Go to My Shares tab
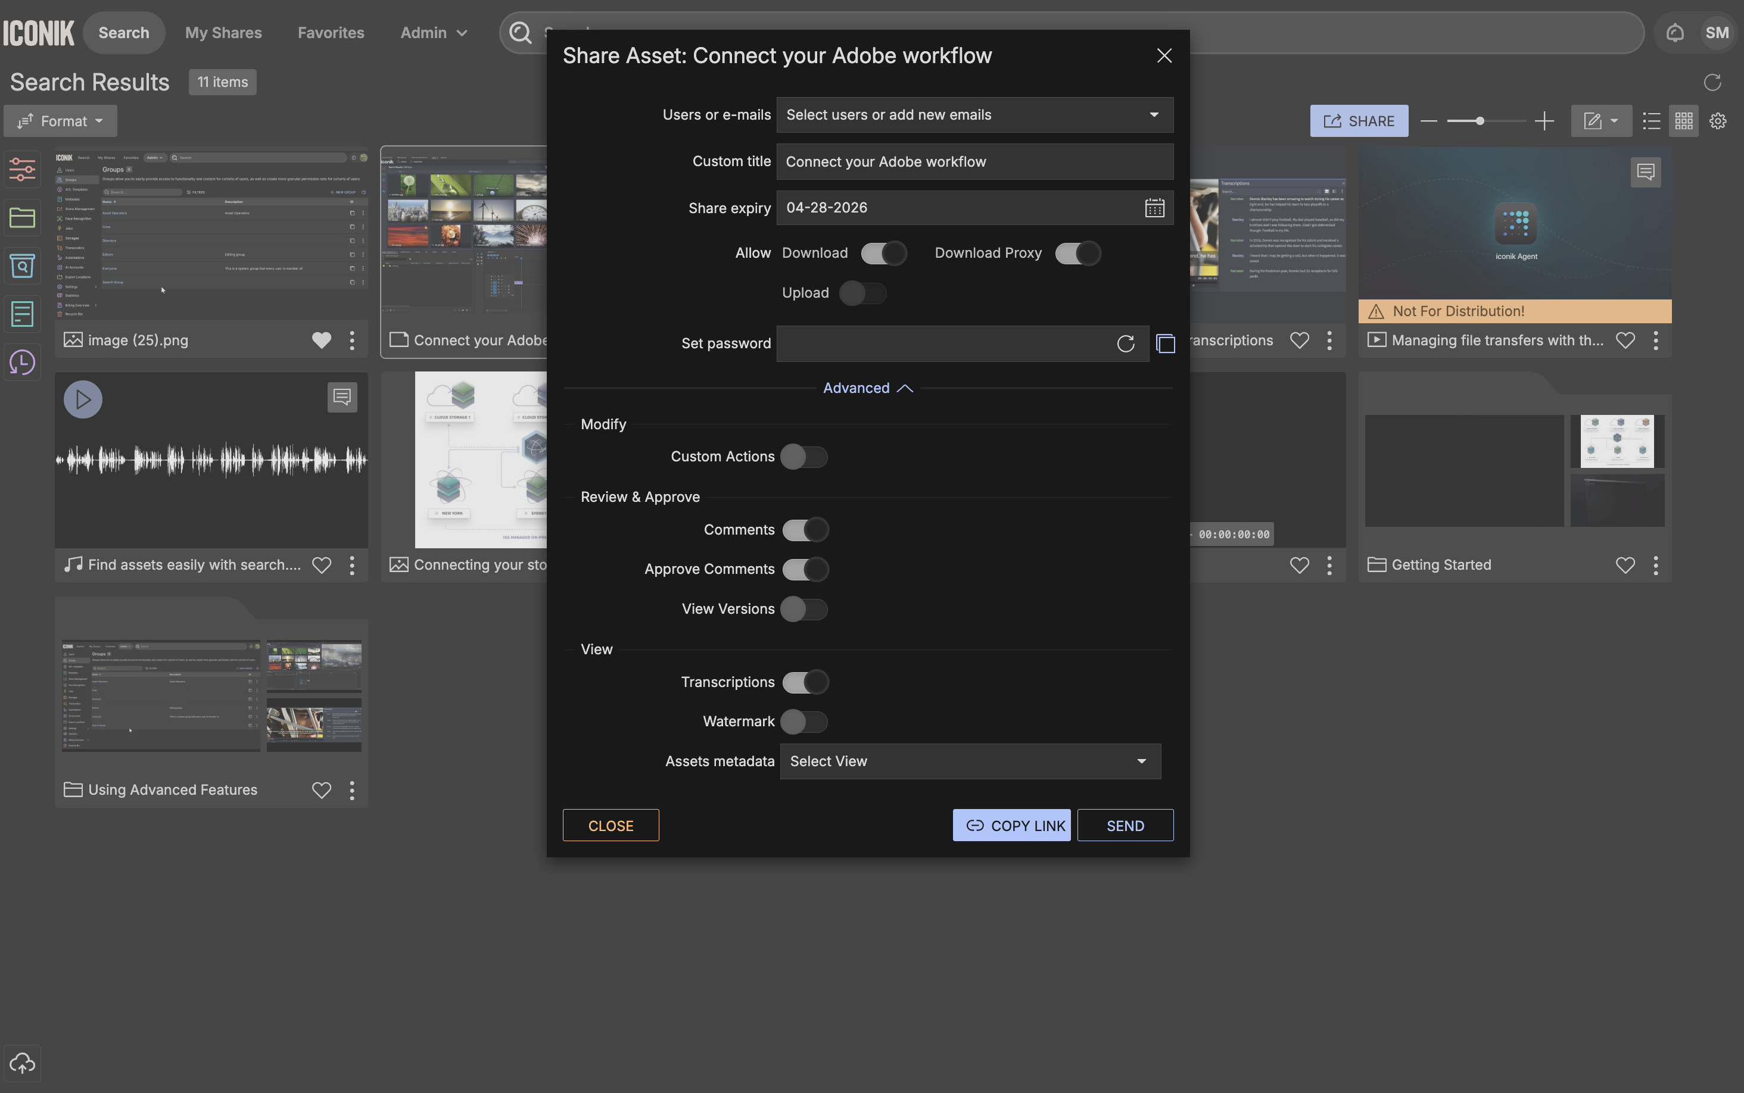Image resolution: width=1744 pixels, height=1093 pixels. 223,33
